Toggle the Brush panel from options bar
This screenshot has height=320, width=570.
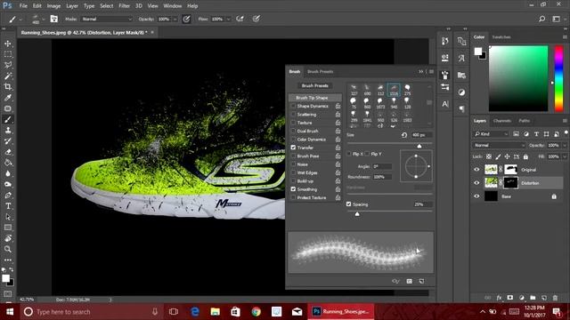[x=53, y=19]
